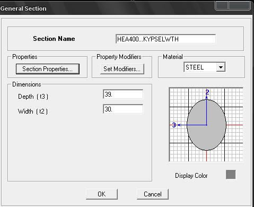Screen dimensions: 254x207
Task: Click the Section Name label
Action: tap(54, 39)
